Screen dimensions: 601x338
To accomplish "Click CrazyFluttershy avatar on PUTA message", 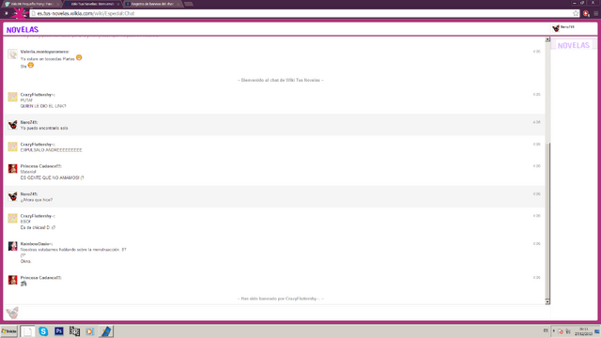I will [x=12, y=97].
